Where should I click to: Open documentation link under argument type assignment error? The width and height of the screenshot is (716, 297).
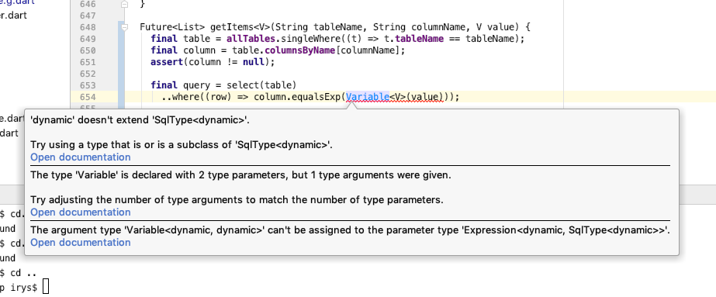tap(81, 243)
